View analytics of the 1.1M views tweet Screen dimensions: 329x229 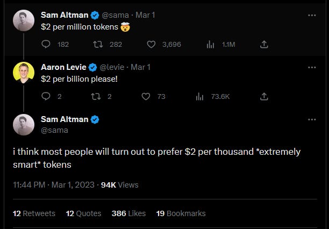coord(211,45)
